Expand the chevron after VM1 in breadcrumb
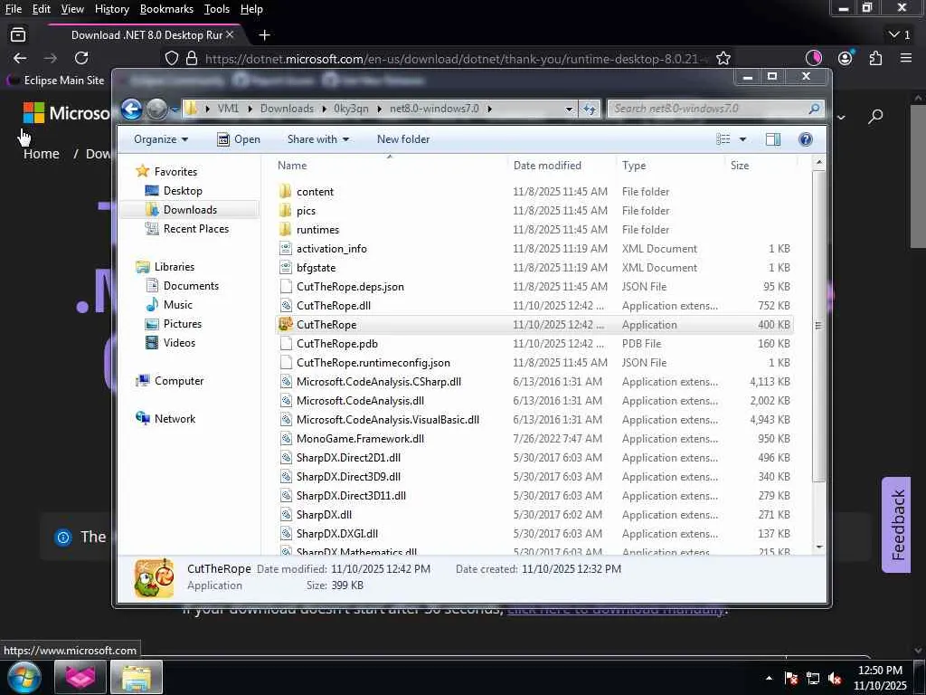 tap(250, 109)
